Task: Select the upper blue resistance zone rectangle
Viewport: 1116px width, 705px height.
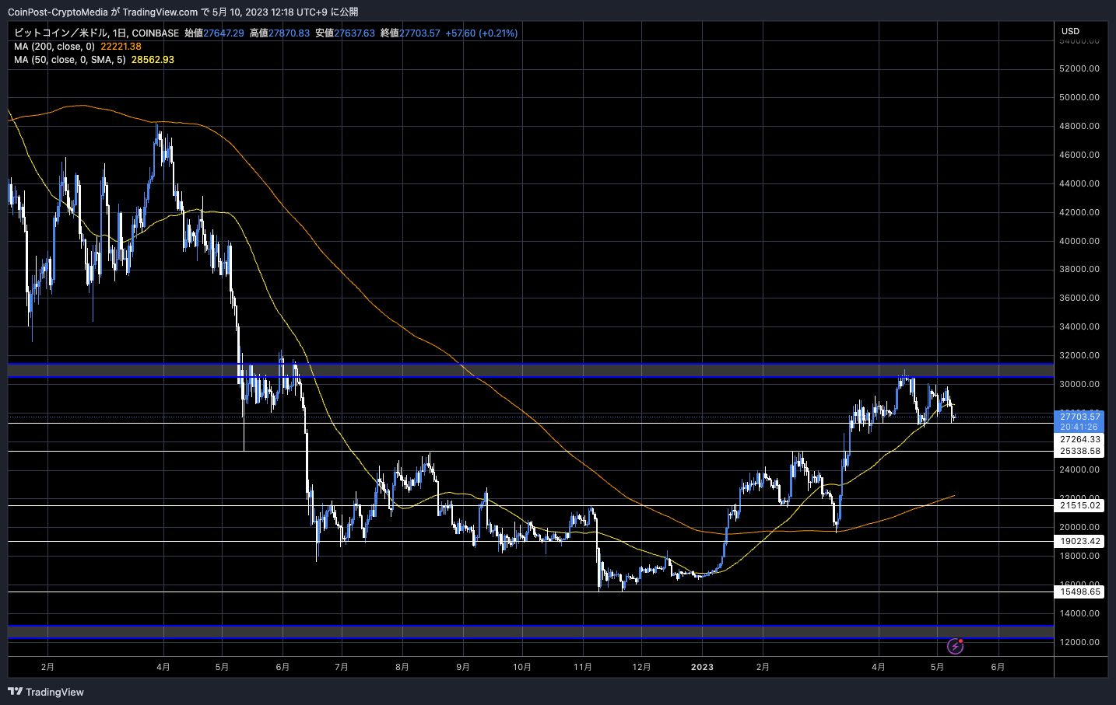Action: click(531, 370)
